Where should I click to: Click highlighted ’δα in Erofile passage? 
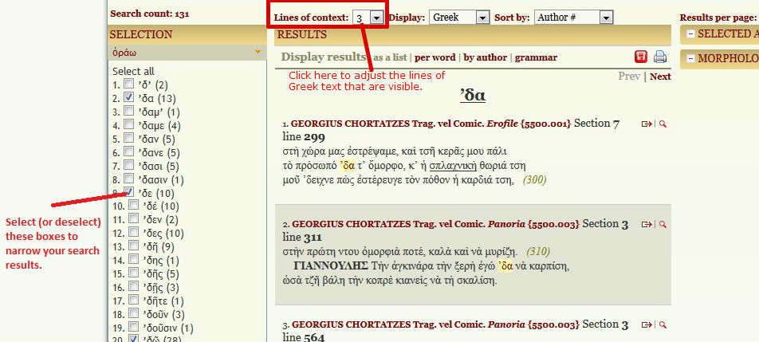coord(348,166)
